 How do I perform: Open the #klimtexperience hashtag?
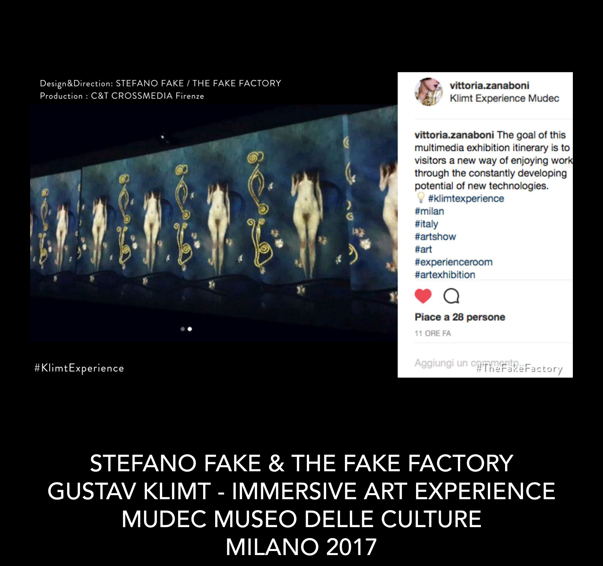pos(466,198)
